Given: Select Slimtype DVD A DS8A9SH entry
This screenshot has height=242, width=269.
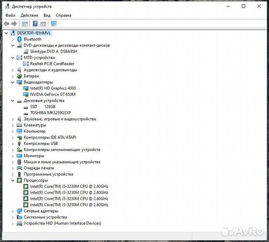Looking at the screenshot, I should tap(54, 52).
